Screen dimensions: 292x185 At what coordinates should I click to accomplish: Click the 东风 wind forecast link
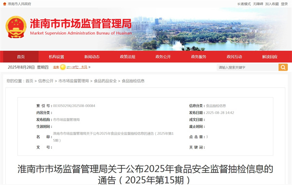click(x=84, y=67)
